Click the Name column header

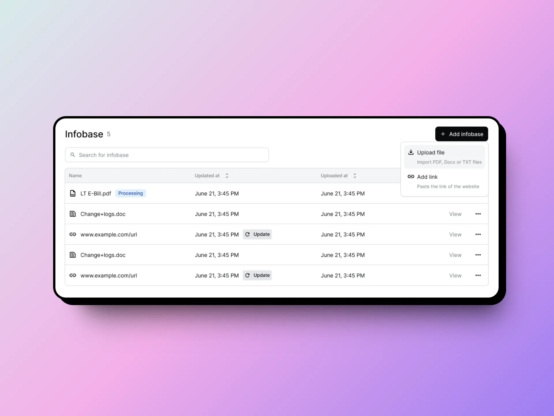[x=75, y=176]
